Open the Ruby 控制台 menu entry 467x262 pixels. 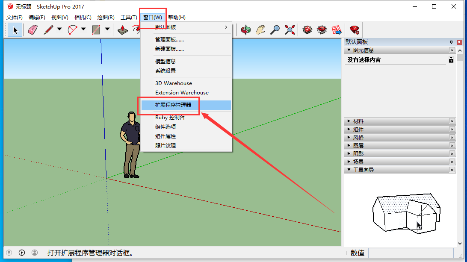tap(186, 117)
